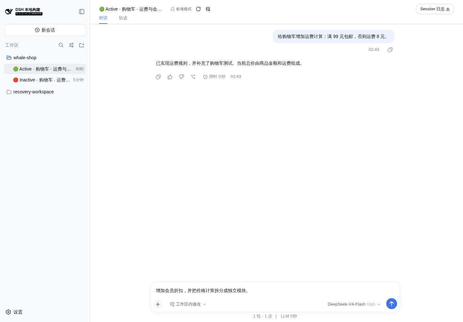Open settings at the sidebar bottom

point(14,312)
